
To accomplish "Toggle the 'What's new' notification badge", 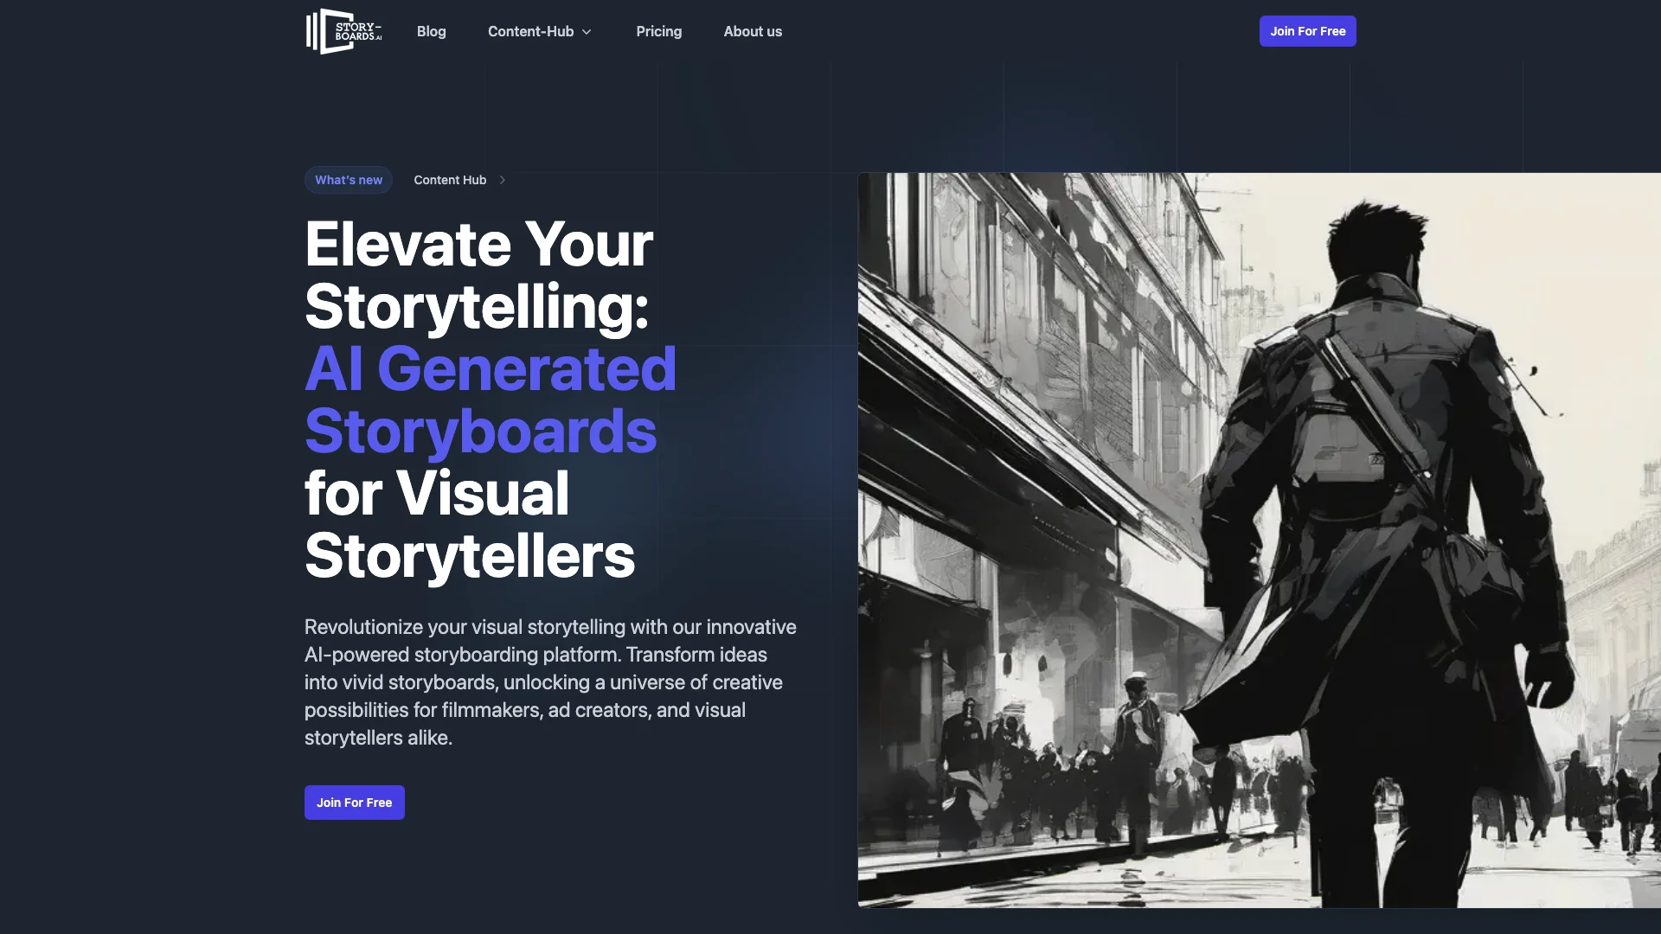I will [x=350, y=179].
